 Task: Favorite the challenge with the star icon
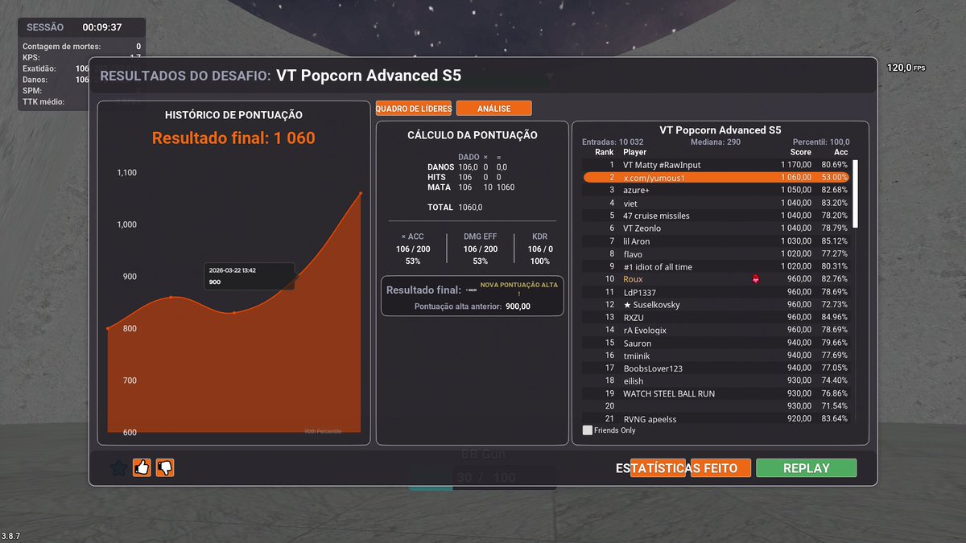click(118, 467)
